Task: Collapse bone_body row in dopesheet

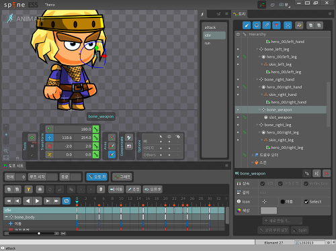Action: (6, 217)
